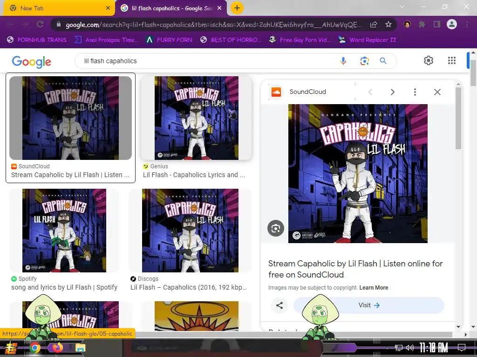
Task: Open Firefox from the taskbar
Action: (x=57, y=348)
